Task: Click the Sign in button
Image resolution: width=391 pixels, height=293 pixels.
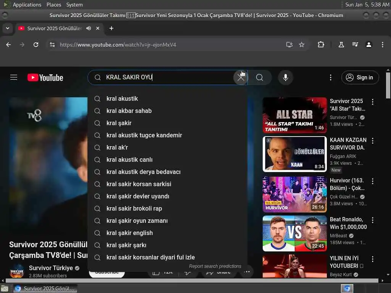Action: tap(360, 77)
